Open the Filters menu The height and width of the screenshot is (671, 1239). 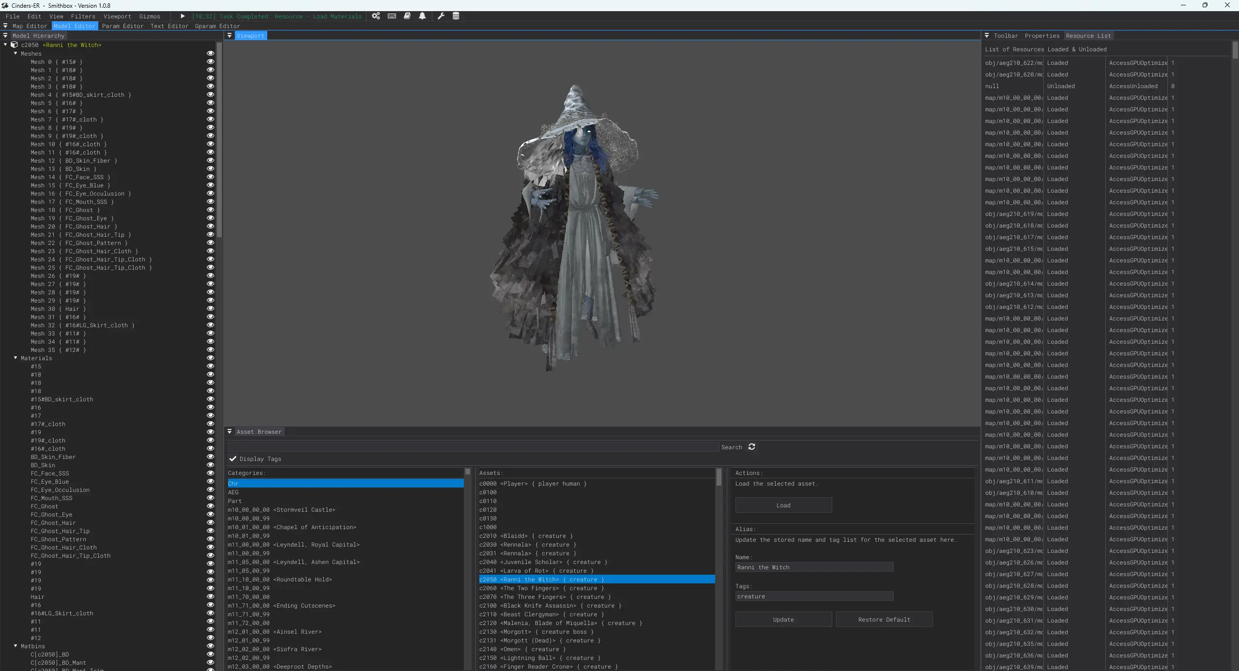[x=83, y=16]
